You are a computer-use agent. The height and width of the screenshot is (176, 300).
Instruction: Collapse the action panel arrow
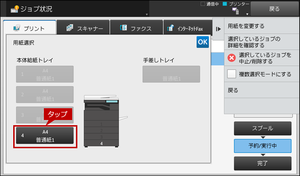tap(218, 29)
